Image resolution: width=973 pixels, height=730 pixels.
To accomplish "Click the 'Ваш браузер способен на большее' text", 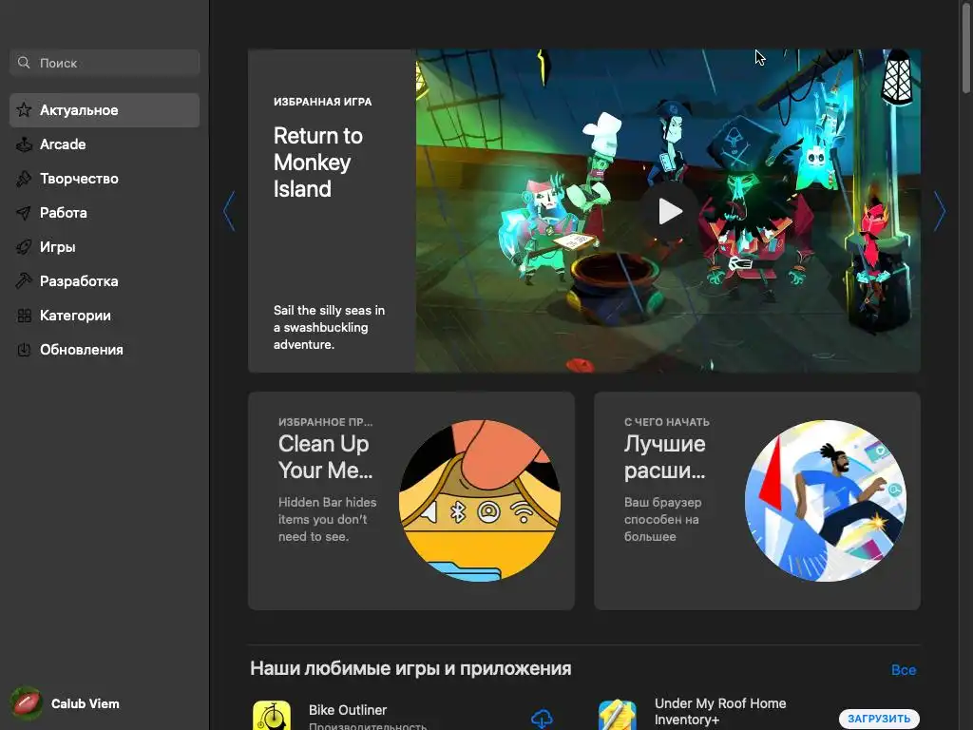I will (662, 519).
